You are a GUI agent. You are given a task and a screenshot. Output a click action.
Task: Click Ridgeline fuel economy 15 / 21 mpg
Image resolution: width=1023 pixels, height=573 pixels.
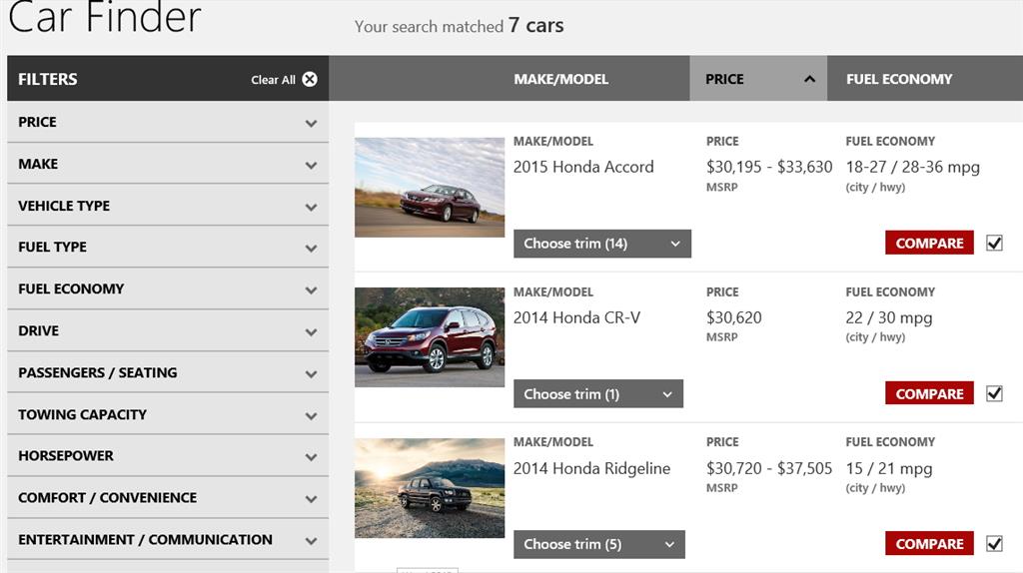coord(888,468)
